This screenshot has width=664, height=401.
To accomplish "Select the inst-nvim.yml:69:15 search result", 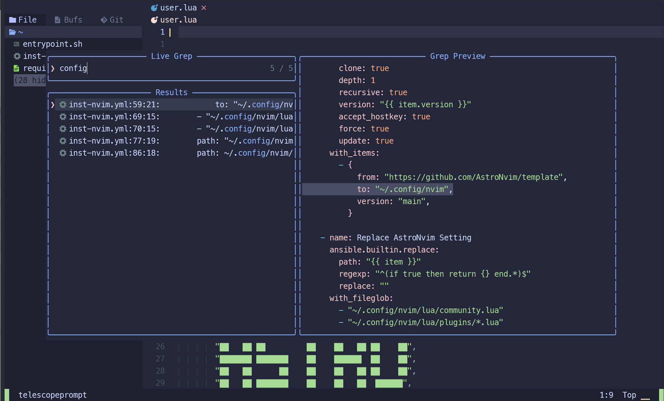I will coord(114,116).
